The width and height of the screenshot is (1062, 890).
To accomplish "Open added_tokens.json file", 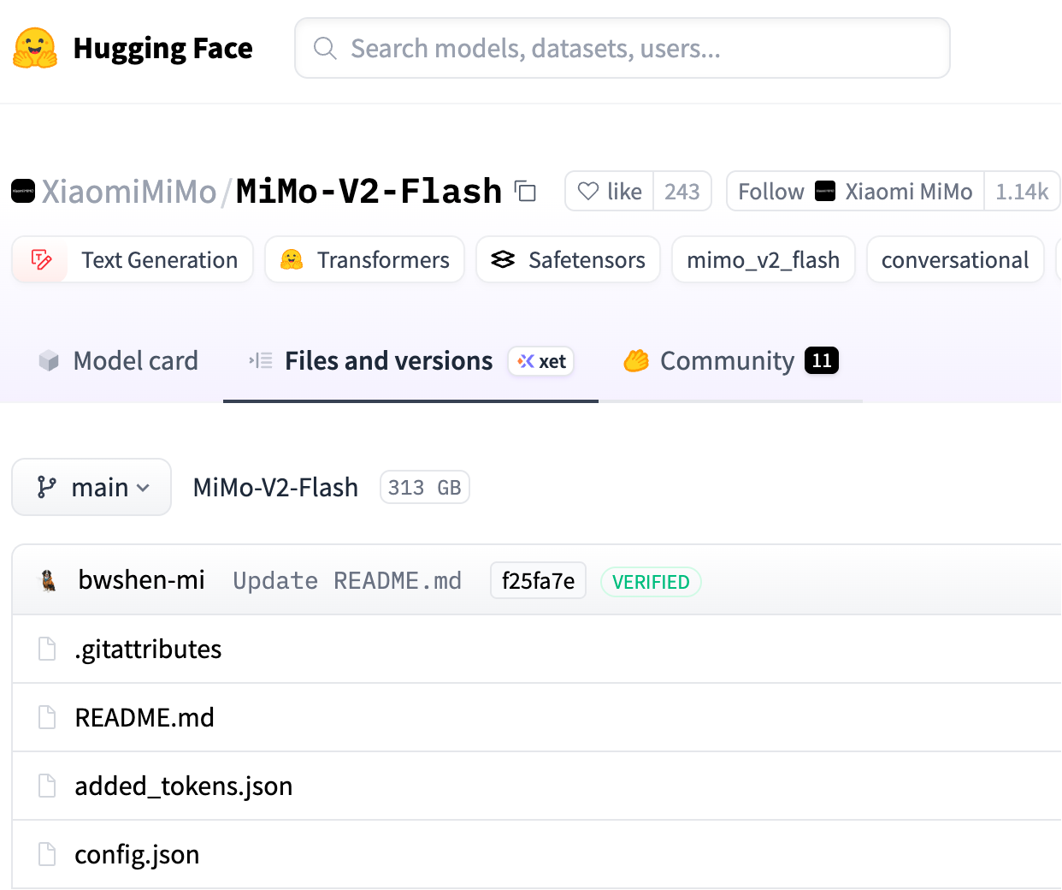I will pos(183,786).
